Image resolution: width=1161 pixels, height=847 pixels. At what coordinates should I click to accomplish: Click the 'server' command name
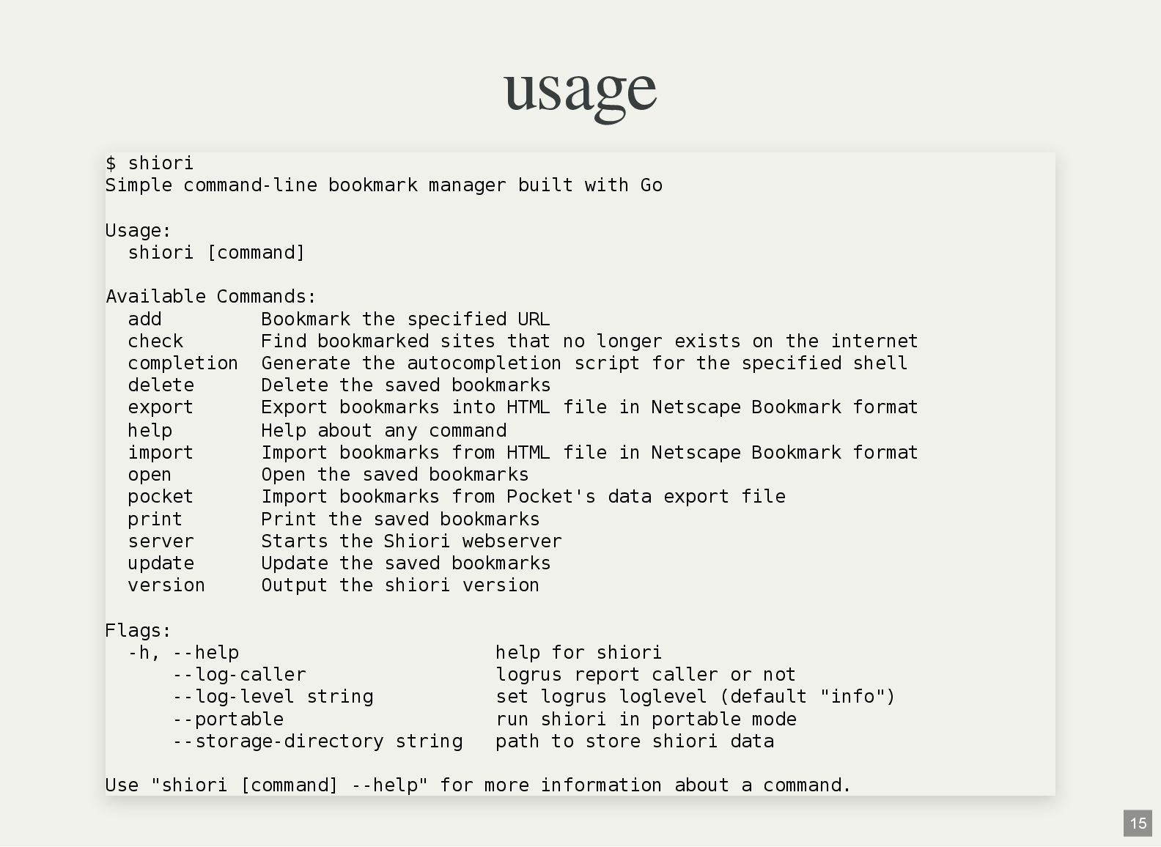pyautogui.click(x=161, y=541)
